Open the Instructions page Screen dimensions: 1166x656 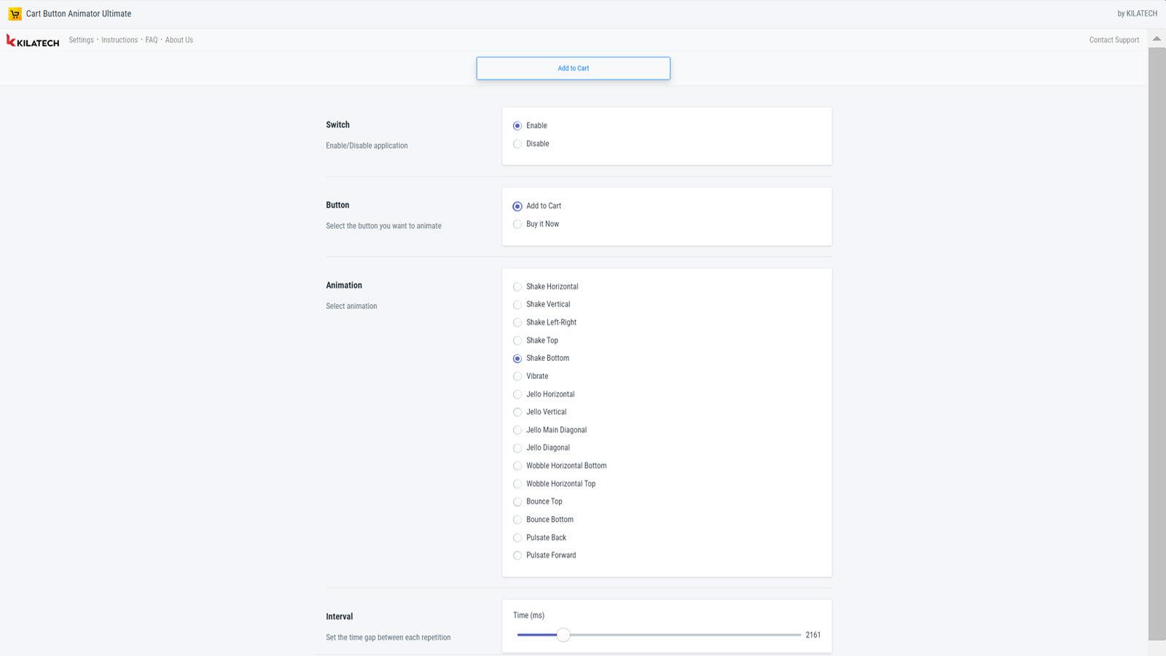click(x=120, y=40)
